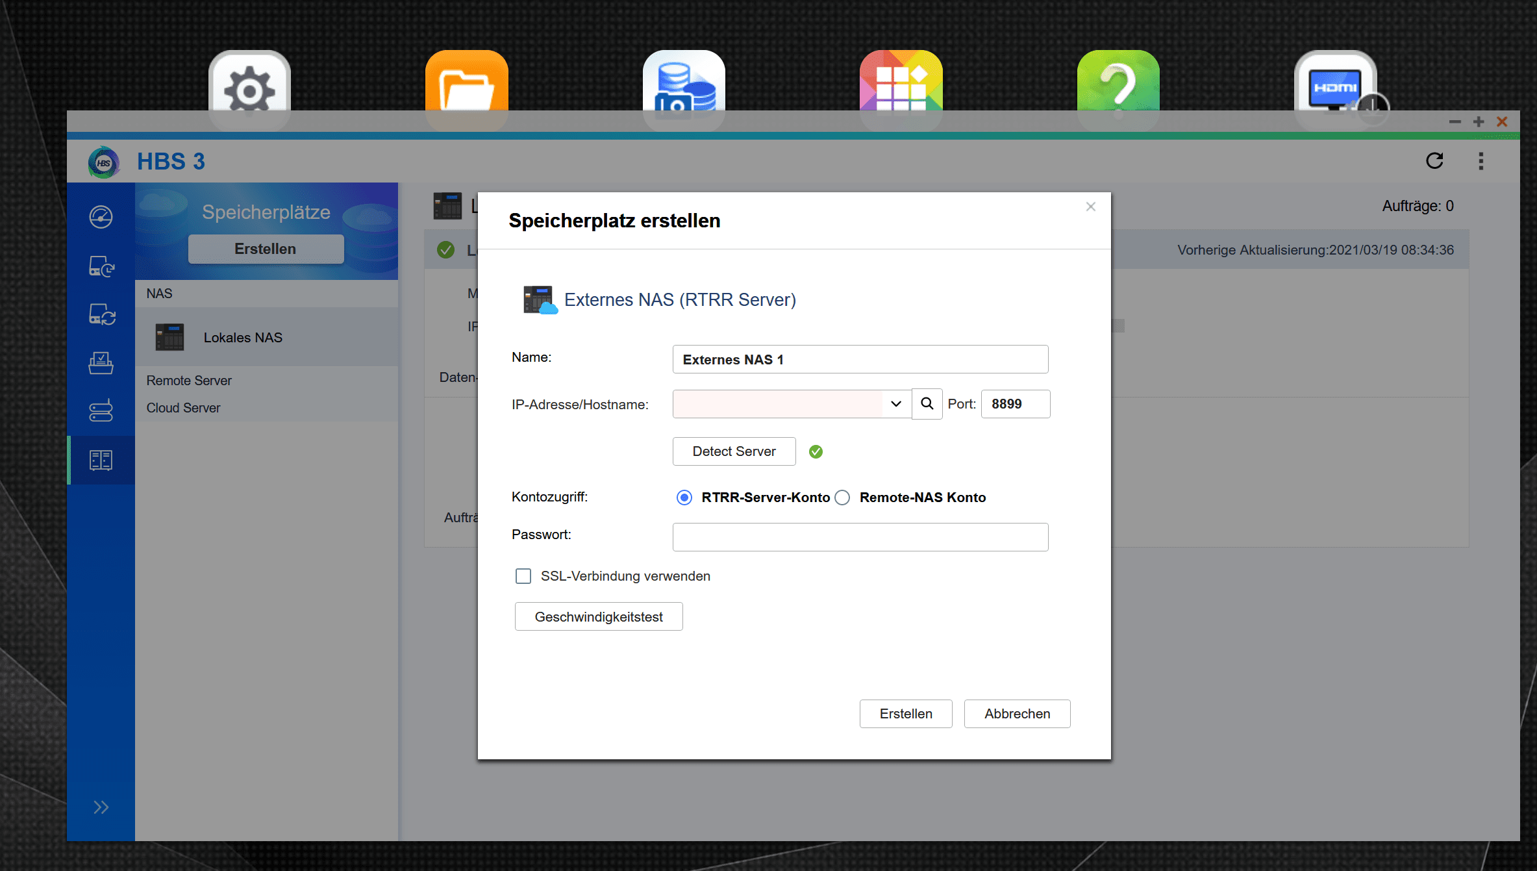
Task: Expand the sidebar with double-chevron icon
Action: (101, 807)
